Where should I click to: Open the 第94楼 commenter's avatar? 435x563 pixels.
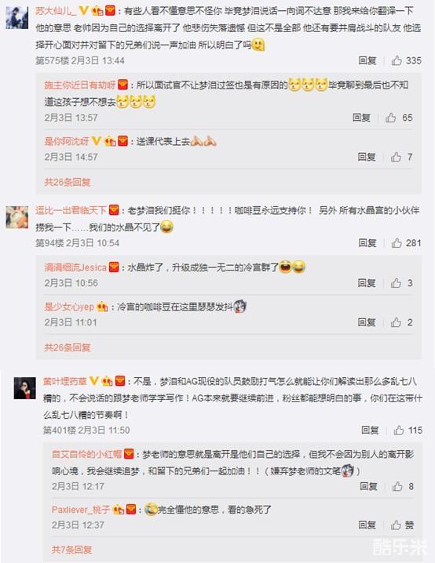pyautogui.click(x=17, y=217)
